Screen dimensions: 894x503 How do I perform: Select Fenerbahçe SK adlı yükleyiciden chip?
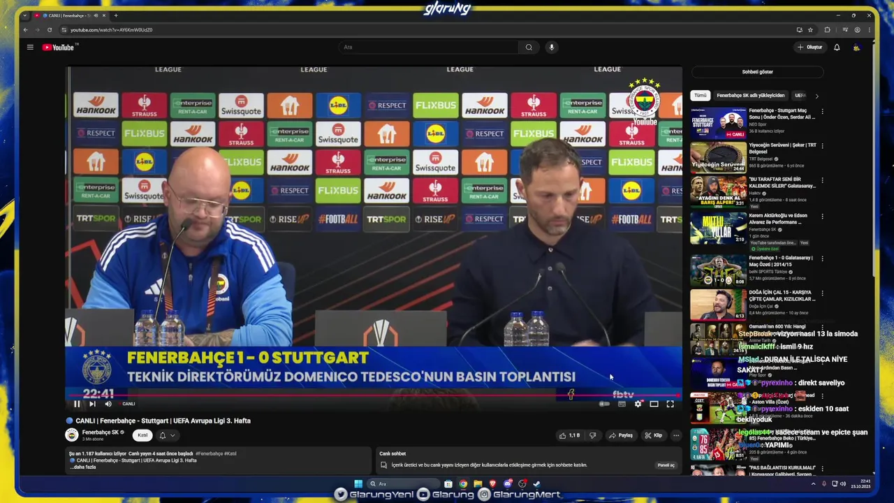coord(751,96)
